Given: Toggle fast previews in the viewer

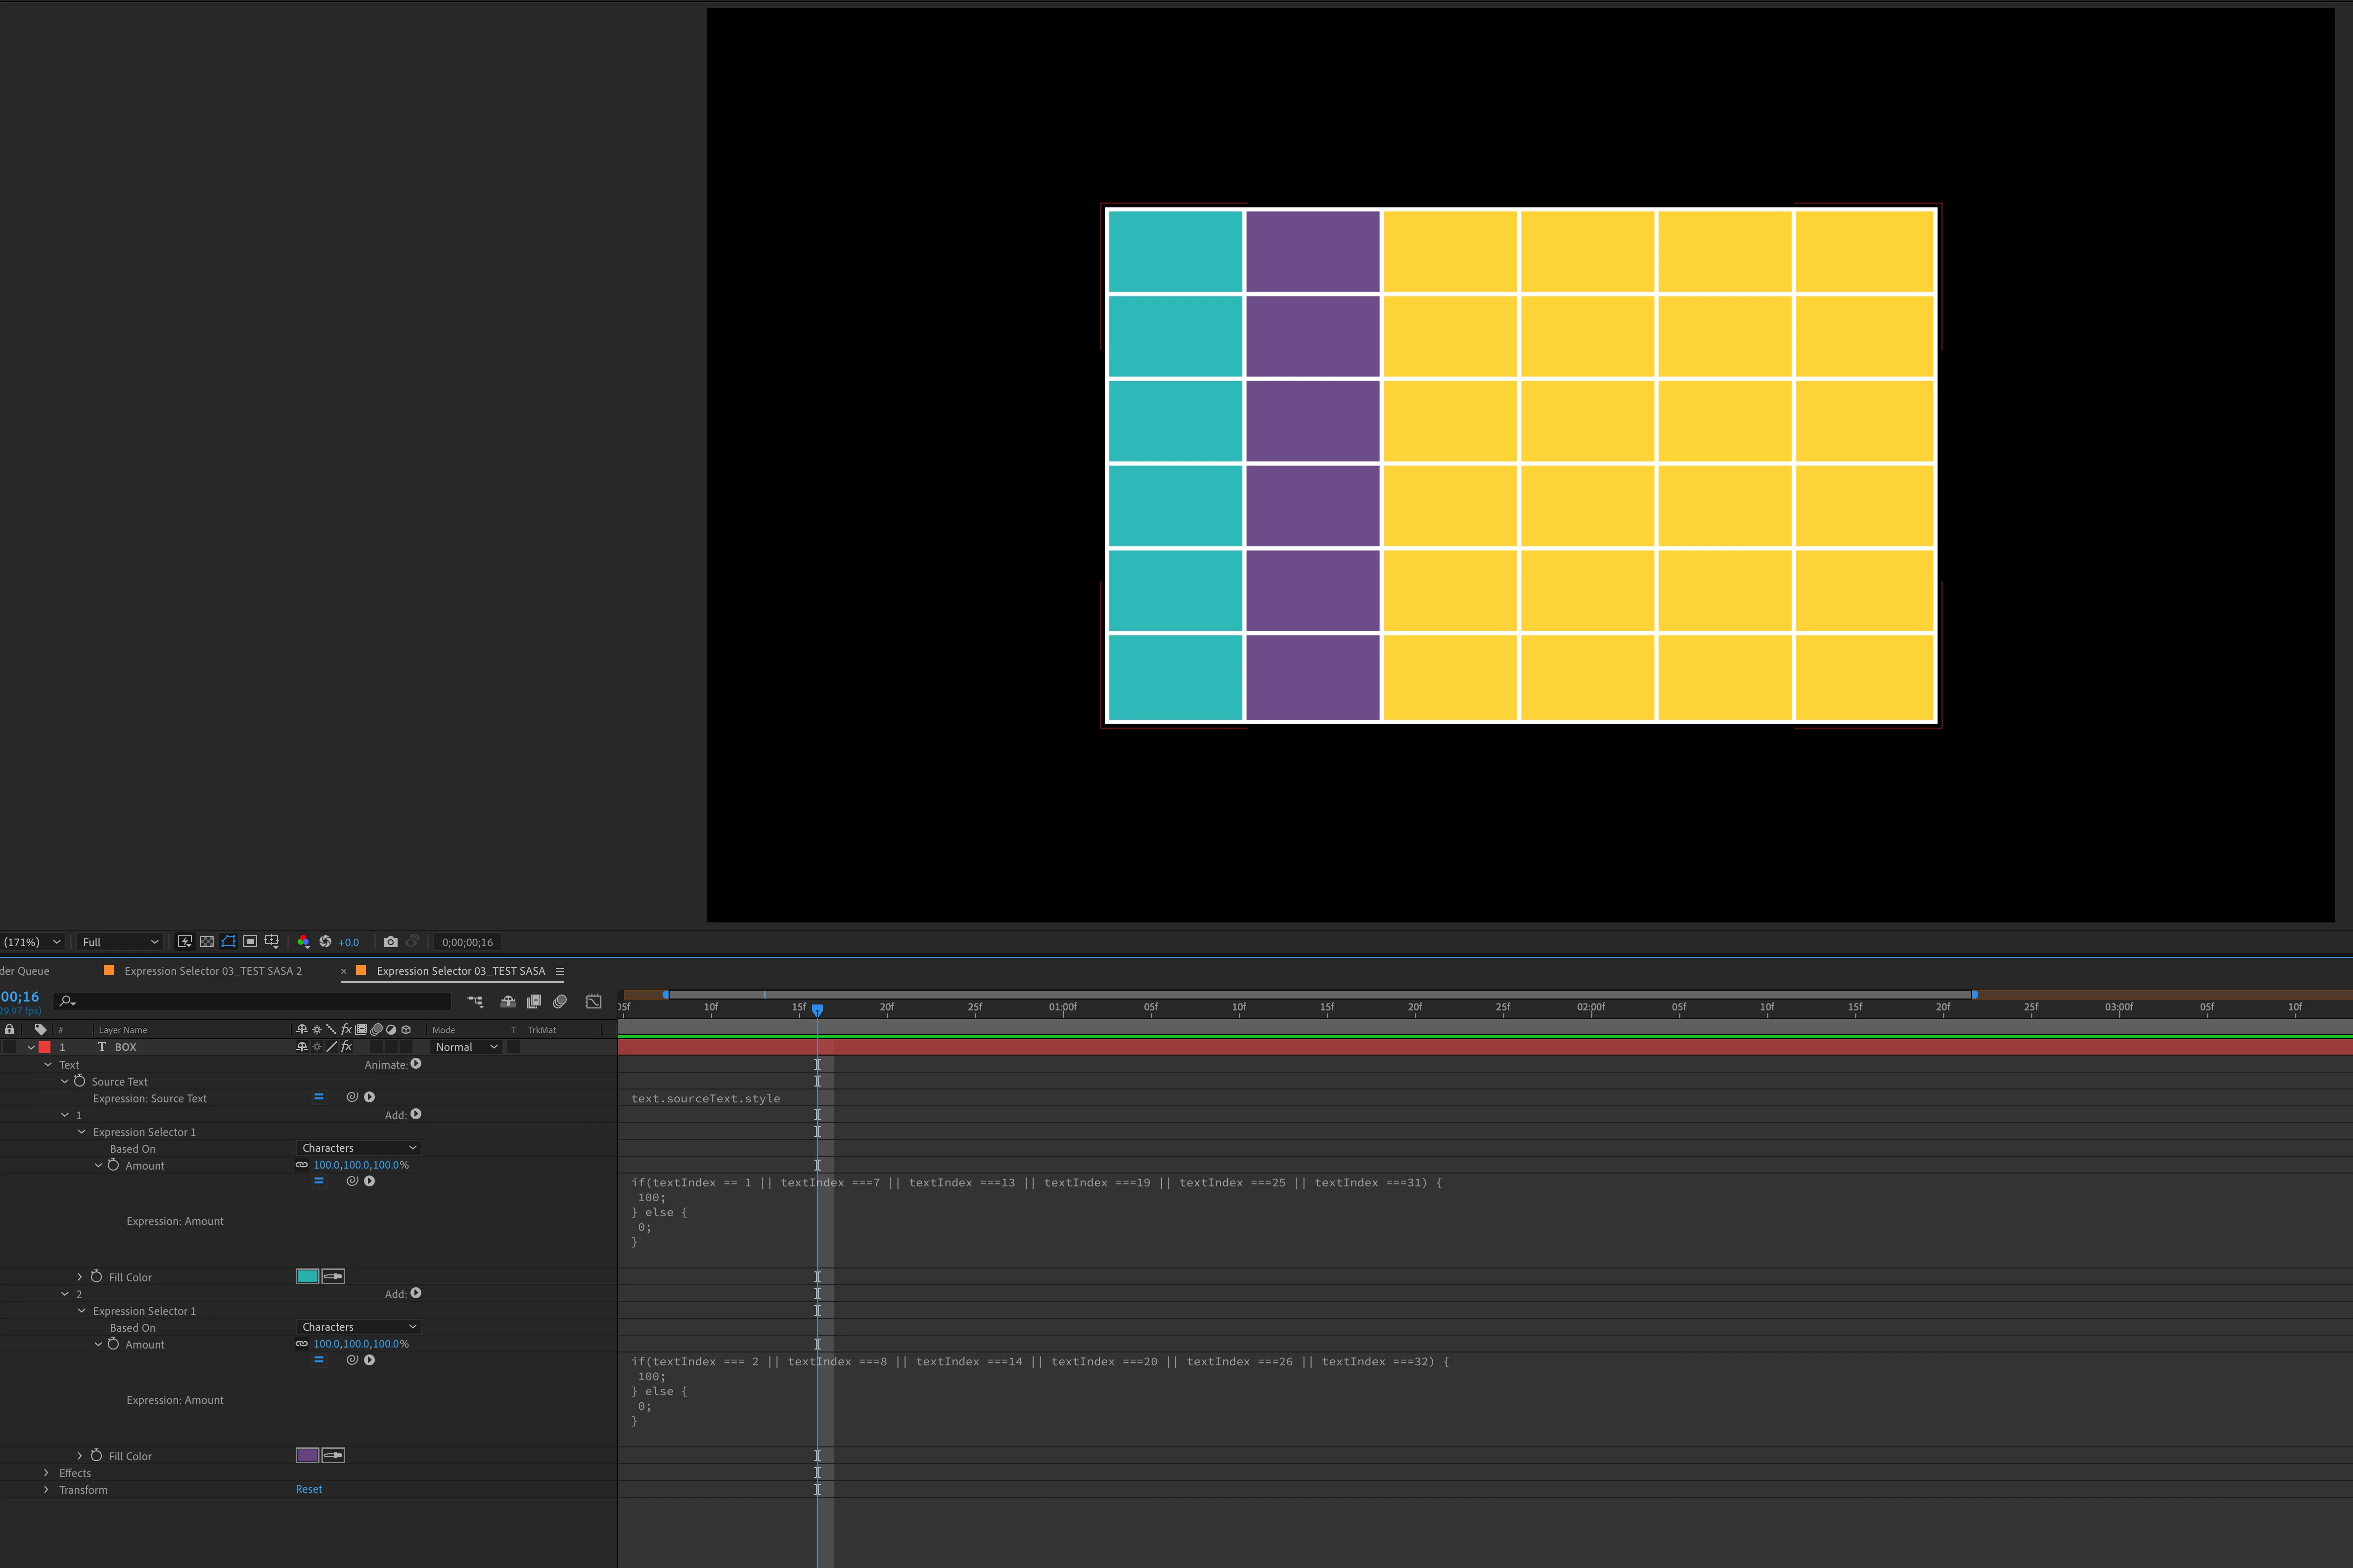Looking at the screenshot, I should coord(184,942).
